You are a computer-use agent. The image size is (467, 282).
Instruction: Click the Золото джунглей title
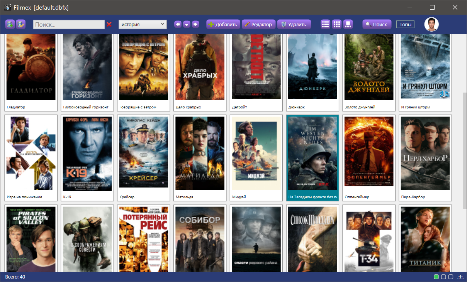click(x=360, y=107)
